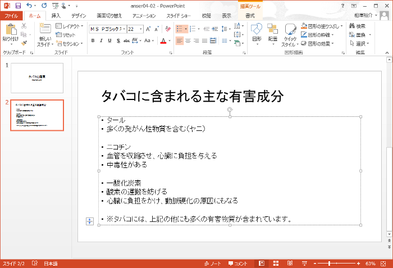
Task: Switch to Slide Sorter view
Action: click(276, 264)
